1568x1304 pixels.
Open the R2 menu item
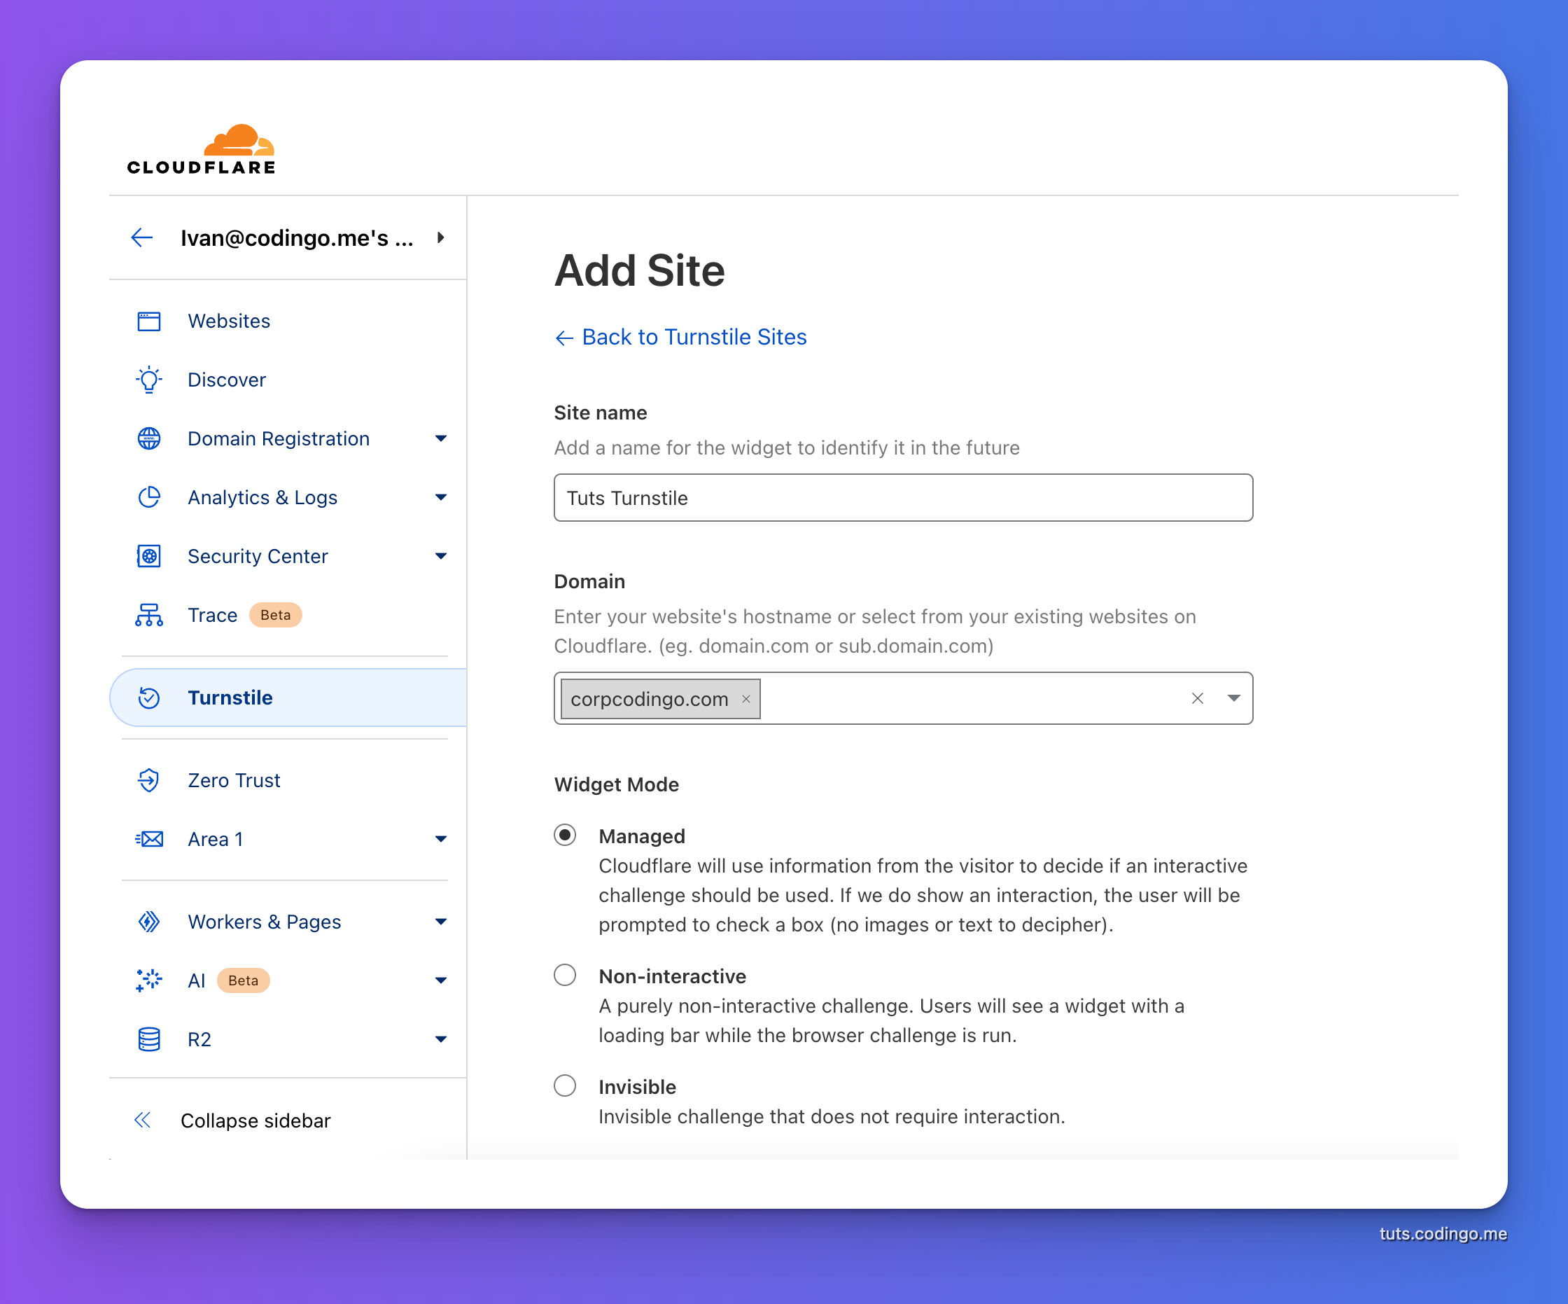288,1039
